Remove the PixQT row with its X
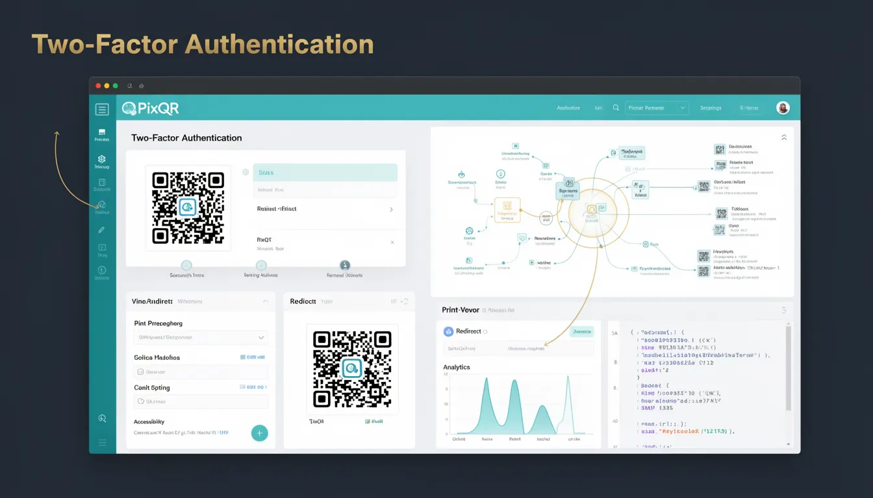 point(392,242)
